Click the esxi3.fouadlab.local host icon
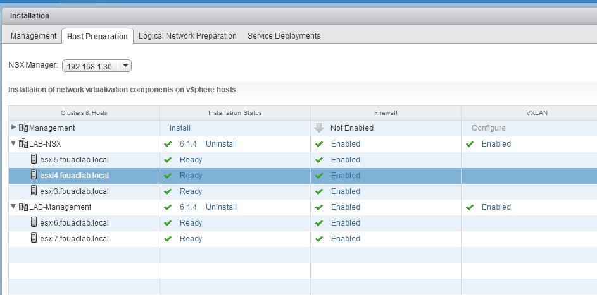Image resolution: width=597 pixels, height=295 pixels. point(34,191)
